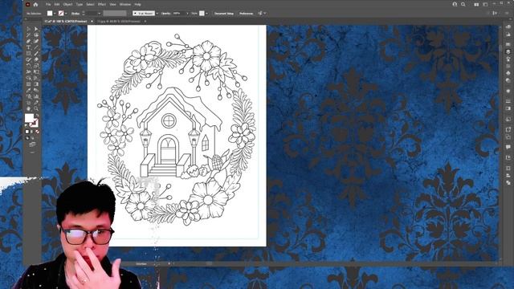Click Fill swatch in toolbar

[x=29, y=118]
